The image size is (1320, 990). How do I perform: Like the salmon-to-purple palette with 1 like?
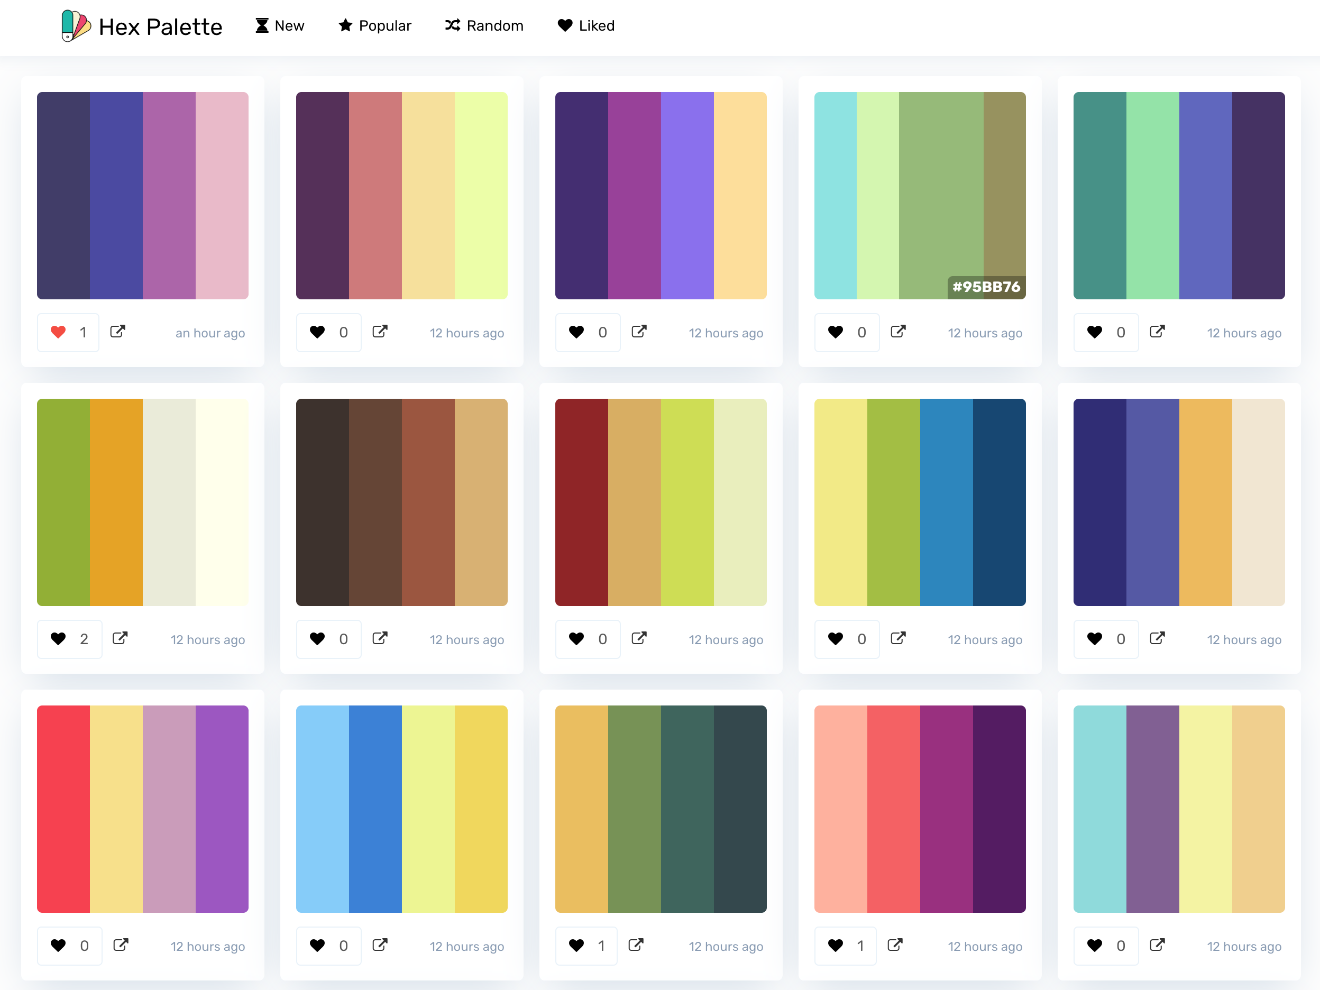(836, 946)
